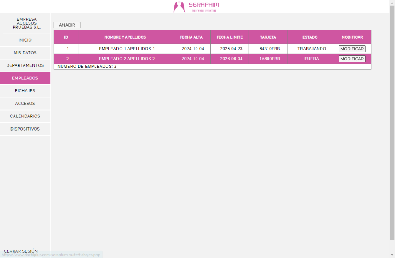Click company name EMPRESA ACCESOS PRUEBAS S.L.
395x258 pixels.
(x=27, y=23)
